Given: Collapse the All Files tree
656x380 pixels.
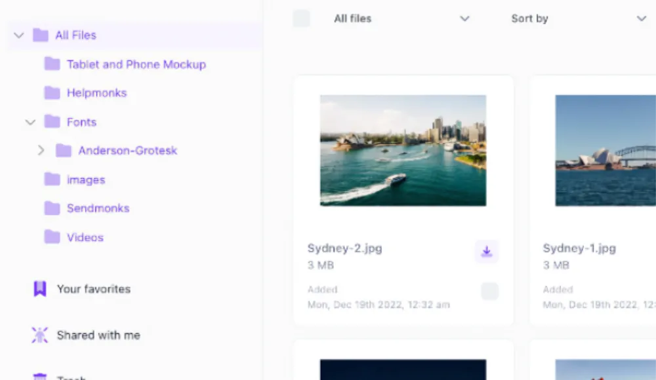Looking at the screenshot, I should coord(19,35).
